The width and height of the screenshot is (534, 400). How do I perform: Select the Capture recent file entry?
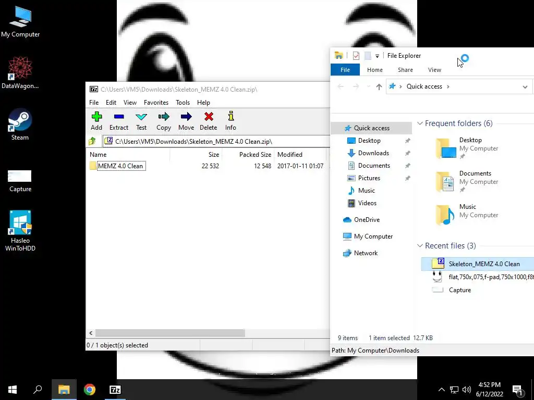click(478, 290)
